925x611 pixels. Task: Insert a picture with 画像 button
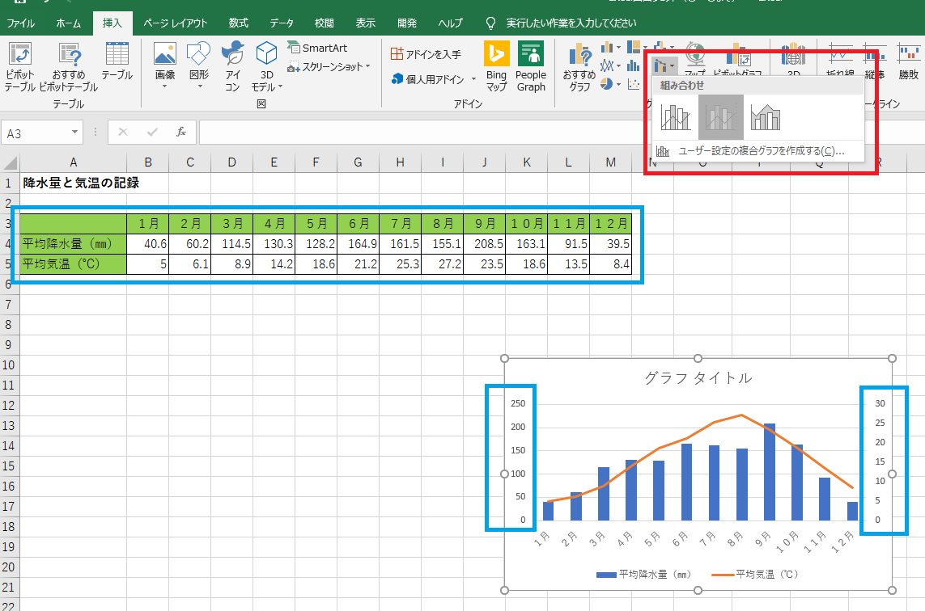pos(165,65)
